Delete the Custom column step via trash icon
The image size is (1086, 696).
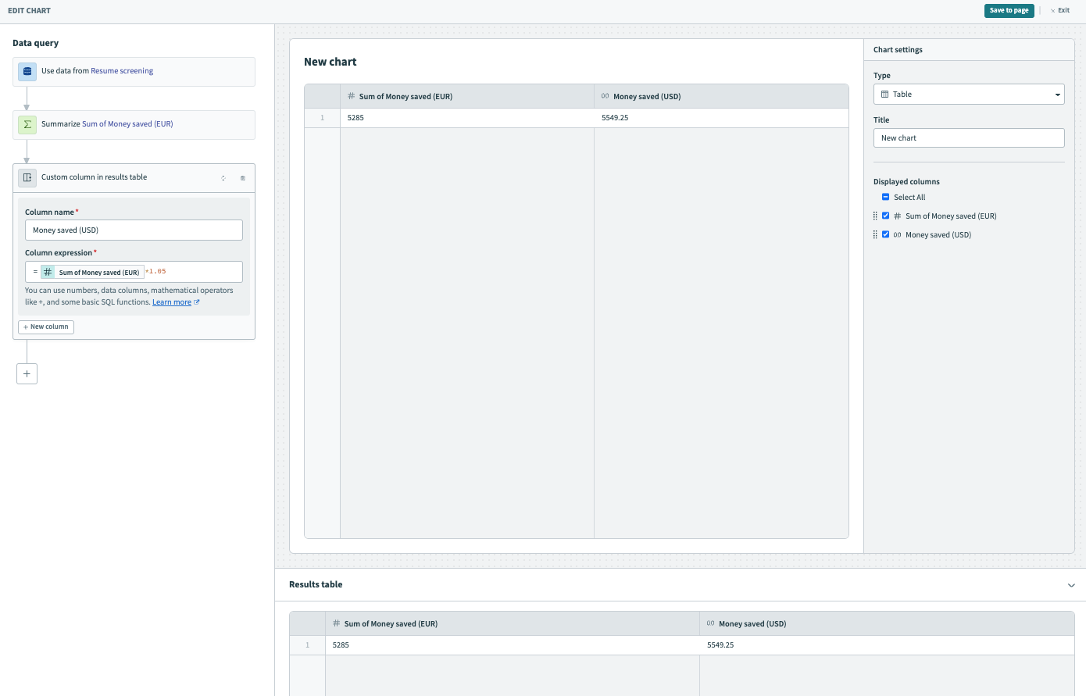(x=243, y=178)
